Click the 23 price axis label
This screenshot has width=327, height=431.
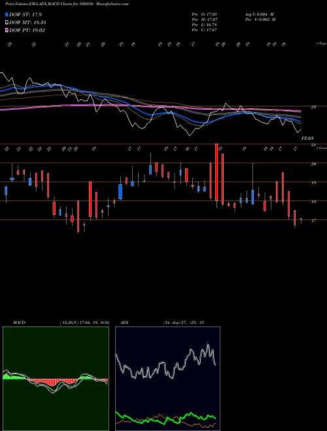[x=313, y=107]
